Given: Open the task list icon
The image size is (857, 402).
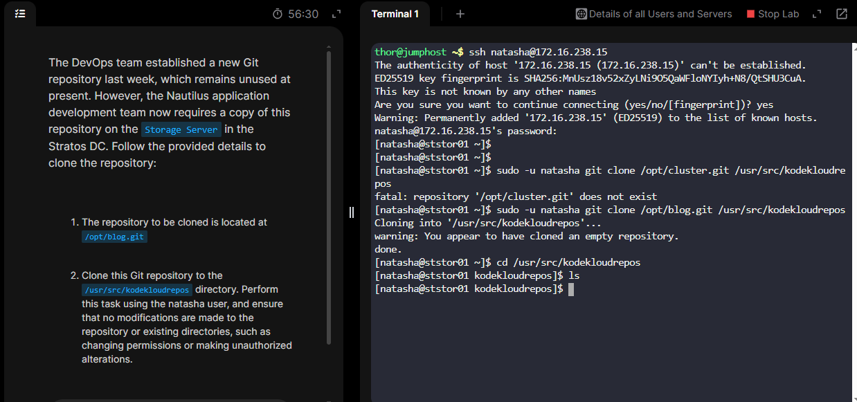Looking at the screenshot, I should 20,14.
